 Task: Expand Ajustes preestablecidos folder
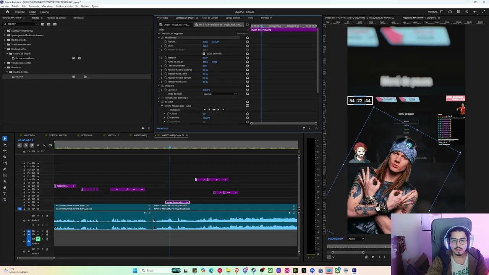(x=5, y=31)
